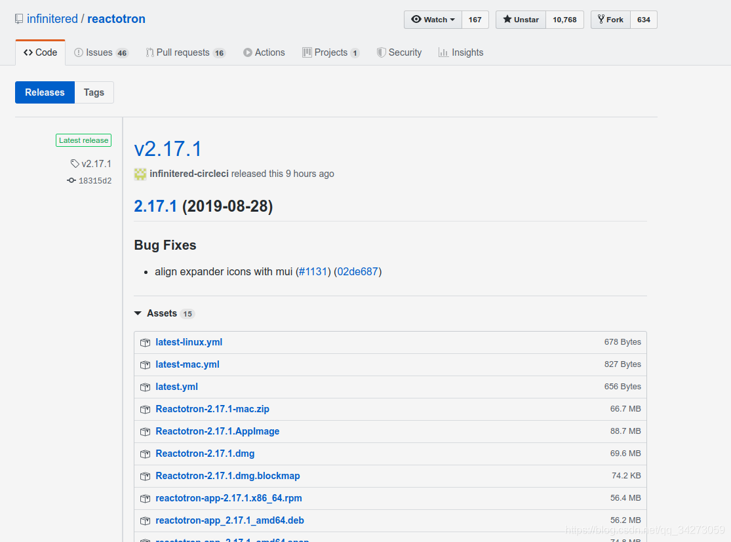
Task: Click the 88.7 MB size text
Action: [x=625, y=431]
